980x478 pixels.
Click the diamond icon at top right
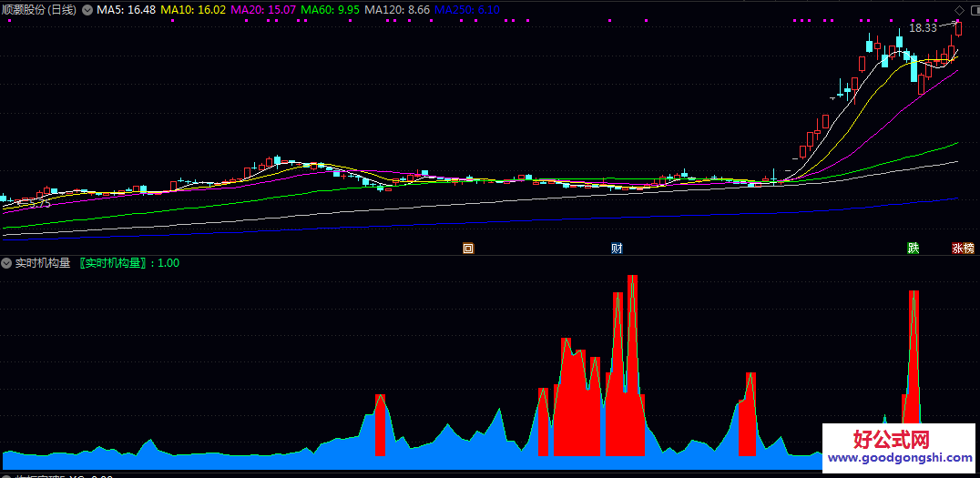[959, 10]
